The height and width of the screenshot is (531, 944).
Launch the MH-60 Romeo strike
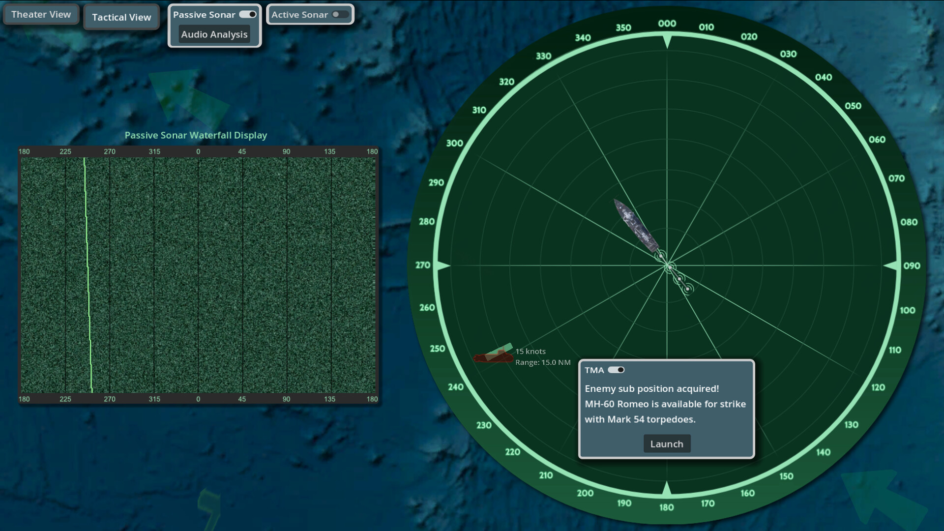(x=667, y=443)
